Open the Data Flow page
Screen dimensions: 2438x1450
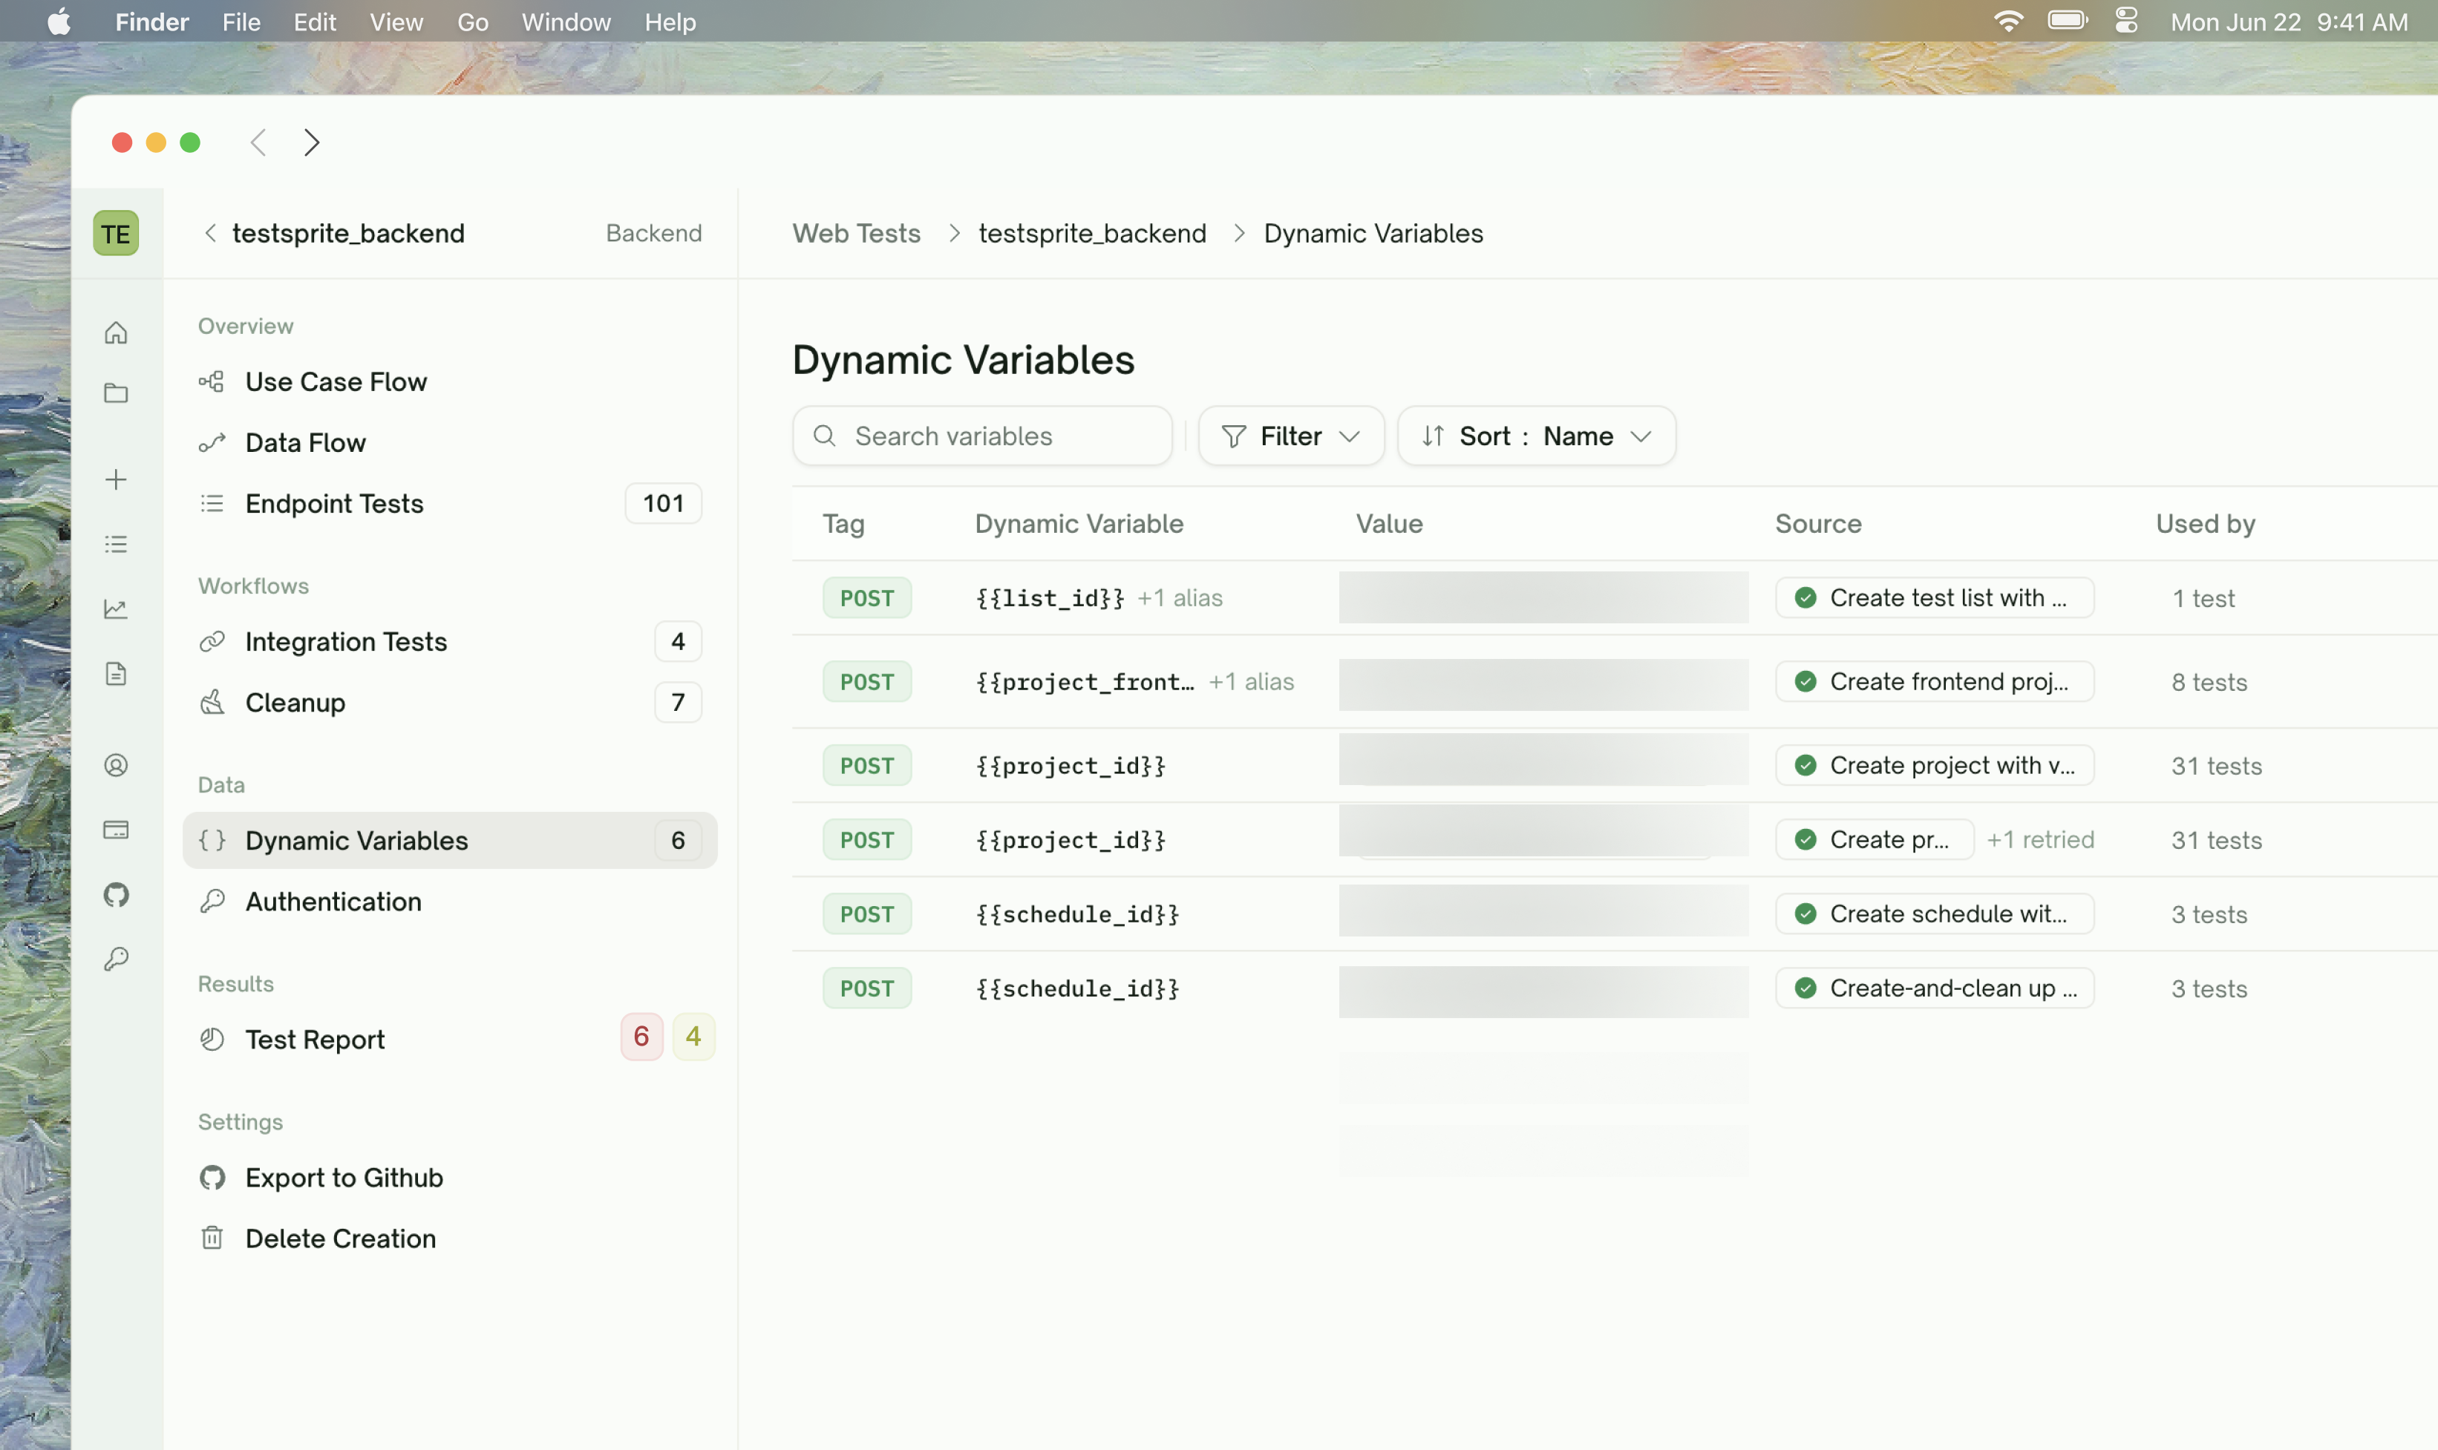(x=450, y=442)
